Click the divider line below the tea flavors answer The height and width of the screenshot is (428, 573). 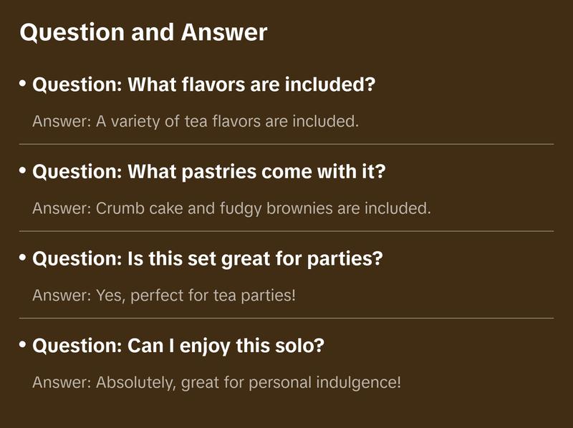point(286,144)
